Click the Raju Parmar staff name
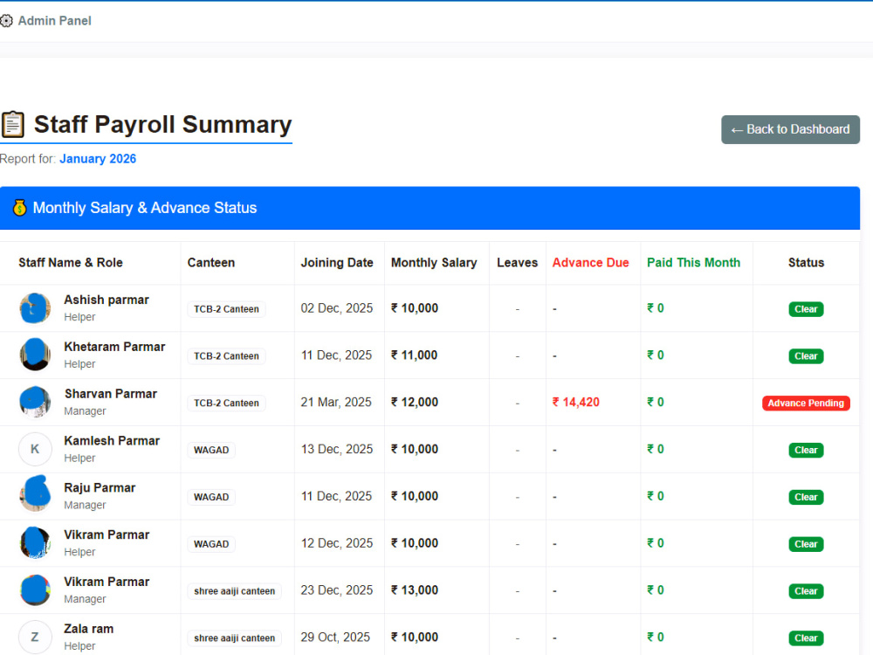 (100, 488)
